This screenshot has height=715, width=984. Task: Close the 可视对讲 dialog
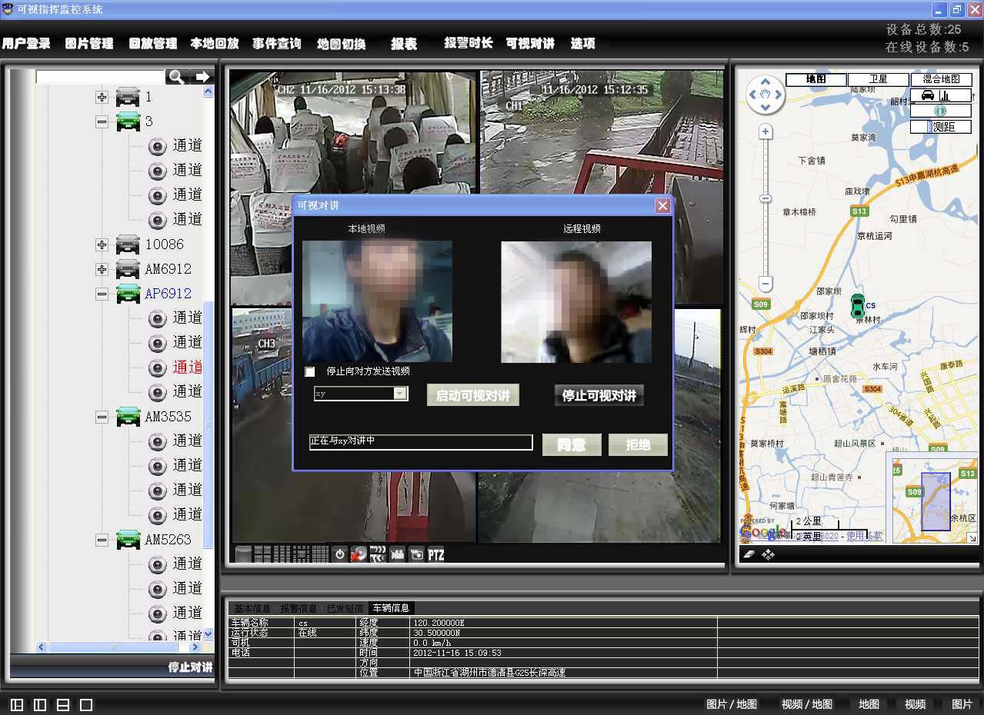click(x=662, y=205)
